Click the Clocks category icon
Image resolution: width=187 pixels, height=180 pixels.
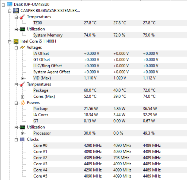tap(23, 139)
